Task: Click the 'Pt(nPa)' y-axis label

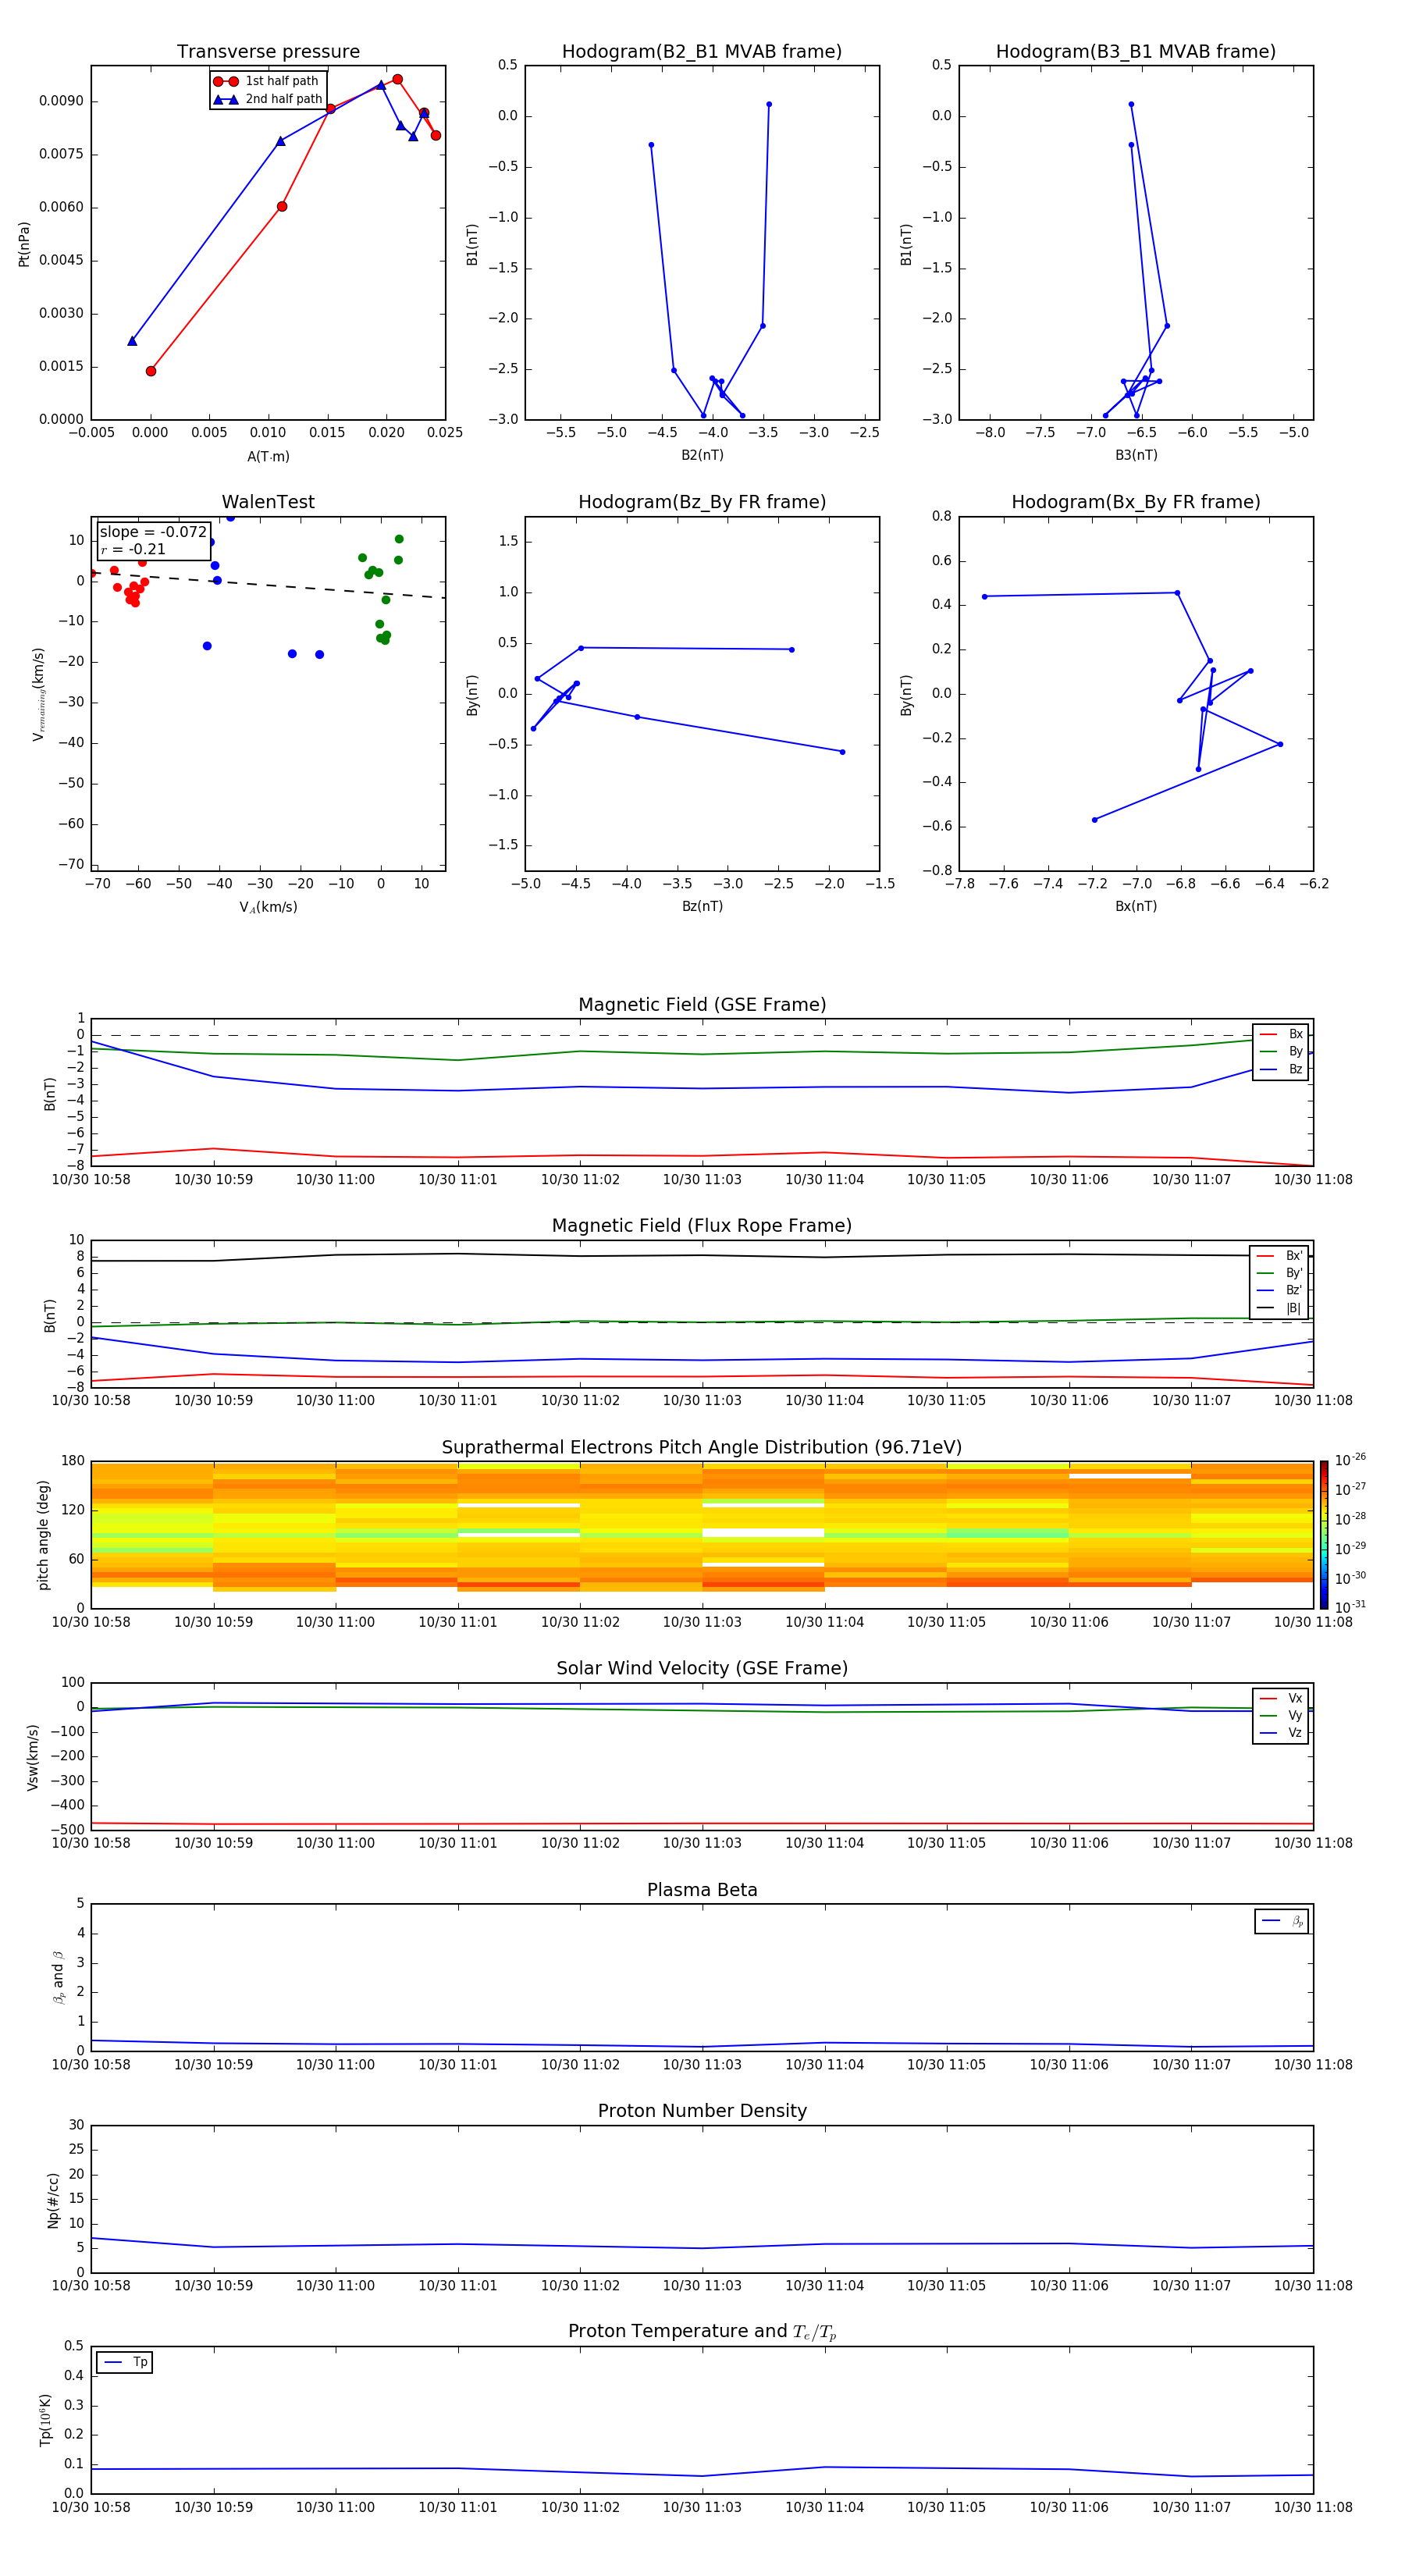Action: pyautogui.click(x=24, y=243)
